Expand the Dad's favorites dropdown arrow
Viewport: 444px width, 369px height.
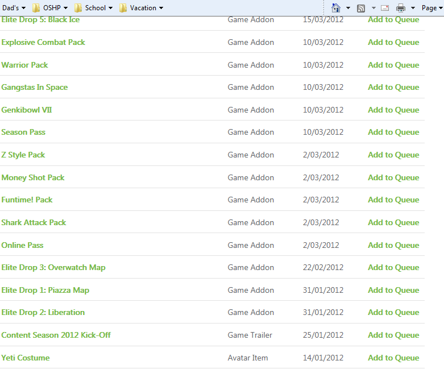[23, 8]
